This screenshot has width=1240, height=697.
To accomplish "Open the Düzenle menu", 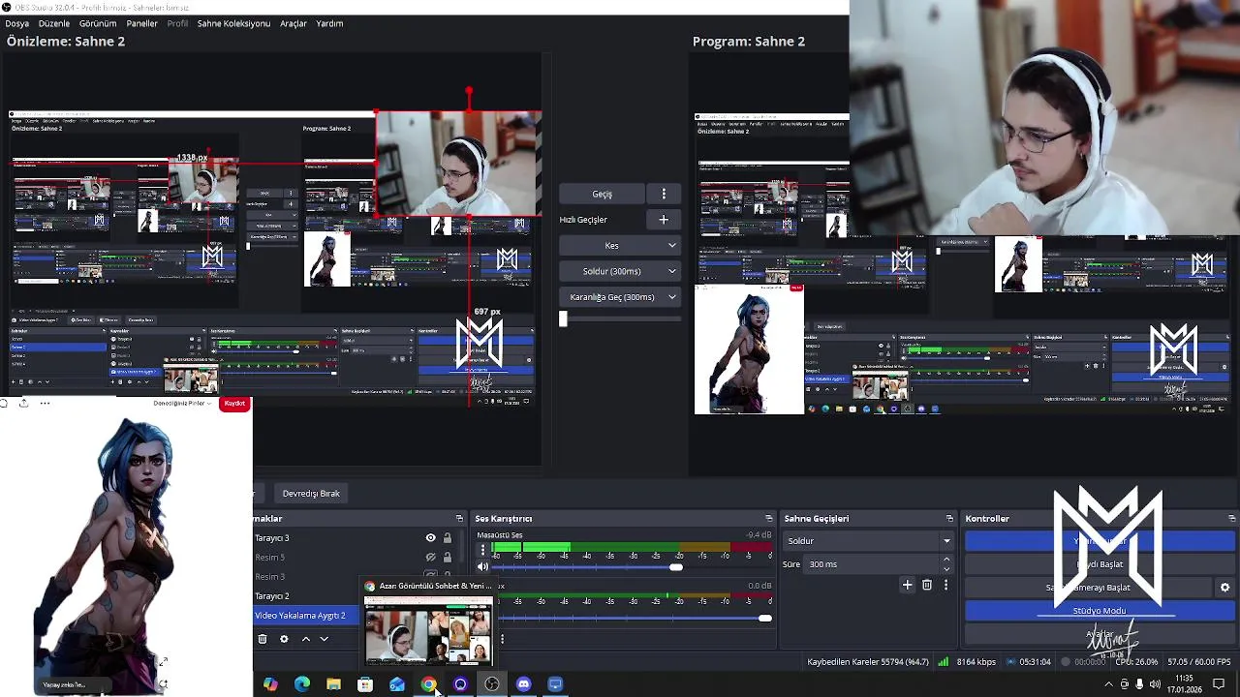I will (x=54, y=23).
